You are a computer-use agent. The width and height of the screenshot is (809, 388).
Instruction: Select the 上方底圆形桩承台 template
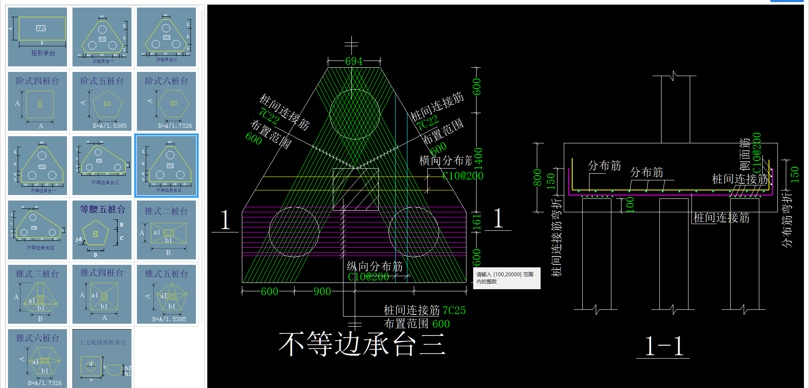pos(102,359)
